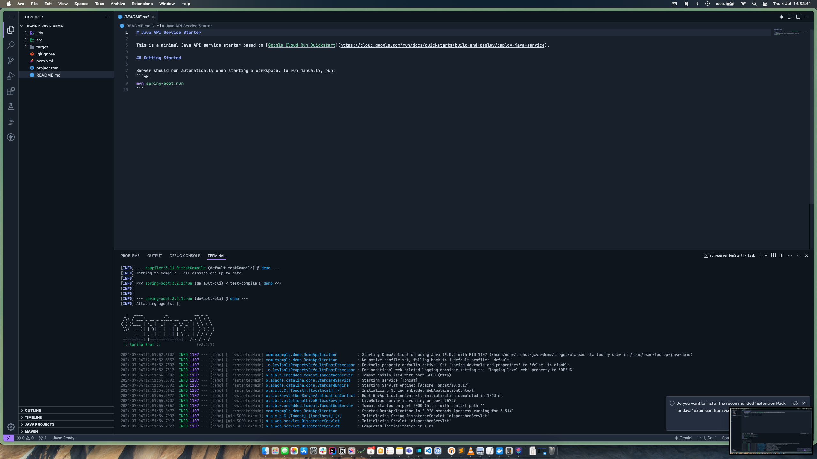Screen dimensions: 817x459
Task: Select README.md in the file tree
Action: pyautogui.click(x=66, y=75)
